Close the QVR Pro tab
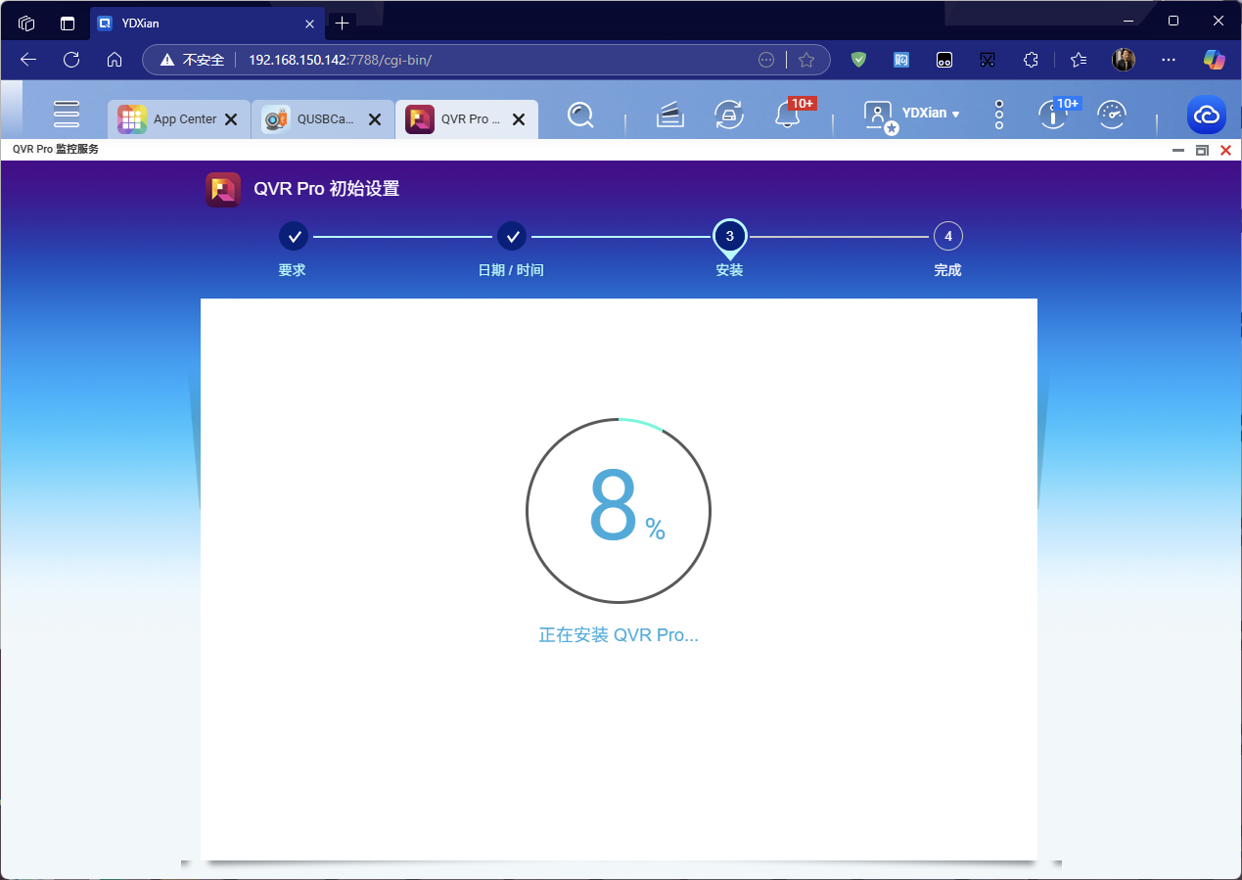The image size is (1242, 880). pos(519,119)
